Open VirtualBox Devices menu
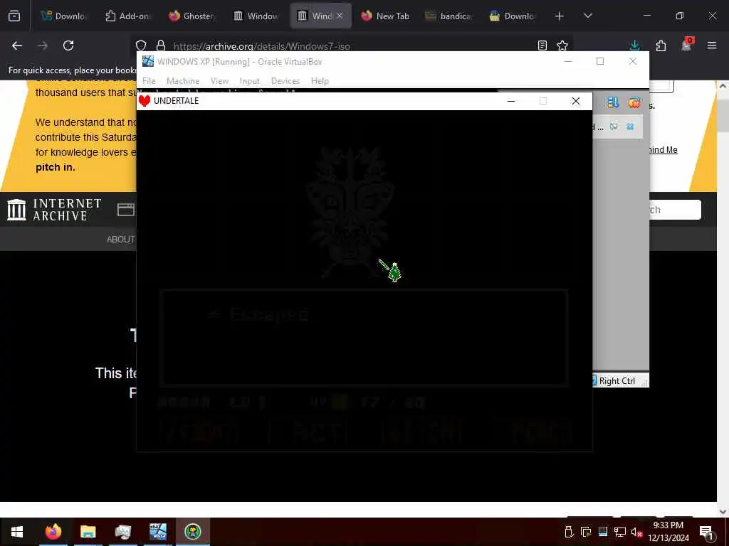Viewport: 729px width, 546px height. click(x=285, y=81)
